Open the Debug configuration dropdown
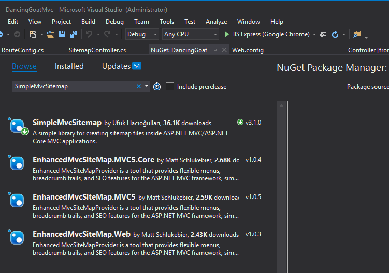 [142, 34]
